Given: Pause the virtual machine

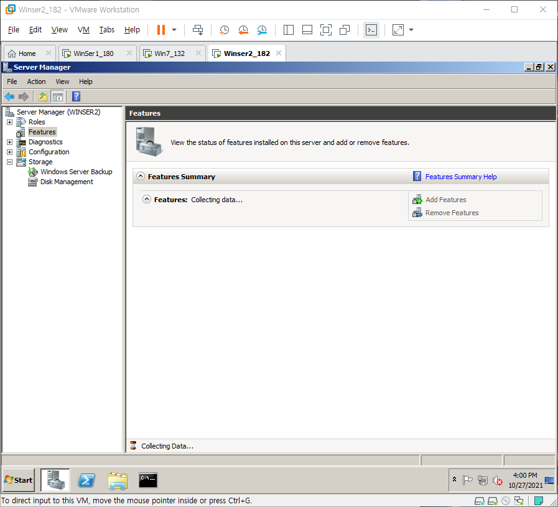Looking at the screenshot, I should click(x=161, y=30).
